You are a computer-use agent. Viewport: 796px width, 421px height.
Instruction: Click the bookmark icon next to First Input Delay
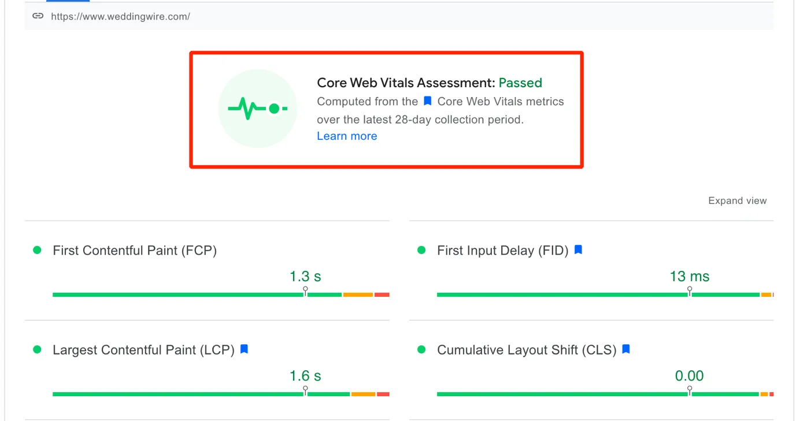(x=578, y=250)
